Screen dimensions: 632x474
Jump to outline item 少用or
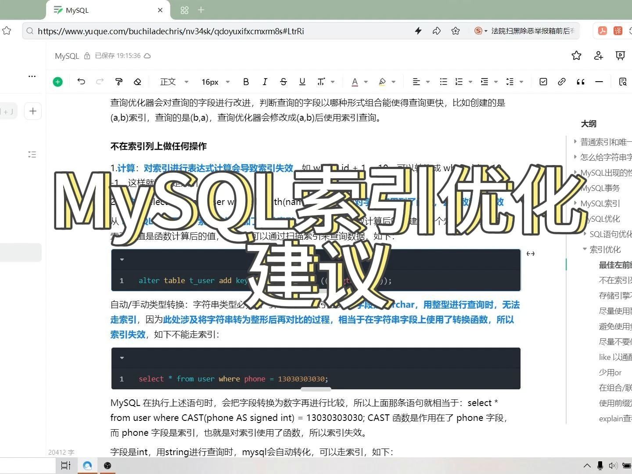610,372
